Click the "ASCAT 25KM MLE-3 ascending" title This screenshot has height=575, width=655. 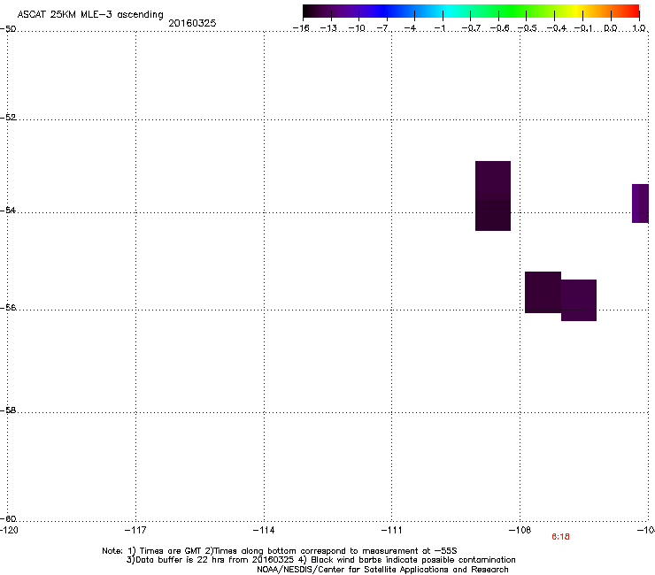pos(90,15)
